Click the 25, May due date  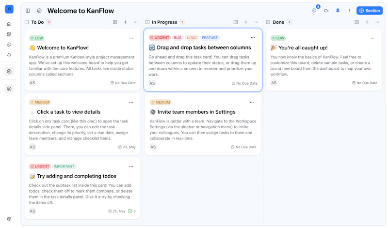(117, 211)
